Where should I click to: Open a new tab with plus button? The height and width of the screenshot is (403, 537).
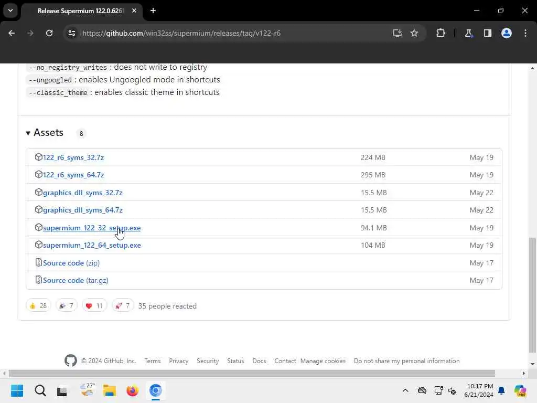pyautogui.click(x=153, y=10)
